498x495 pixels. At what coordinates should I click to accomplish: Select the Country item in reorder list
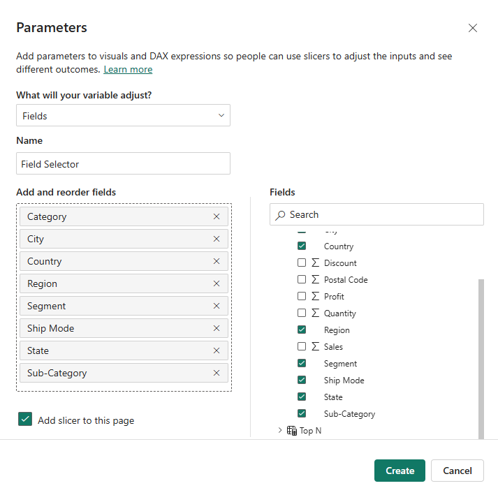tap(124, 261)
